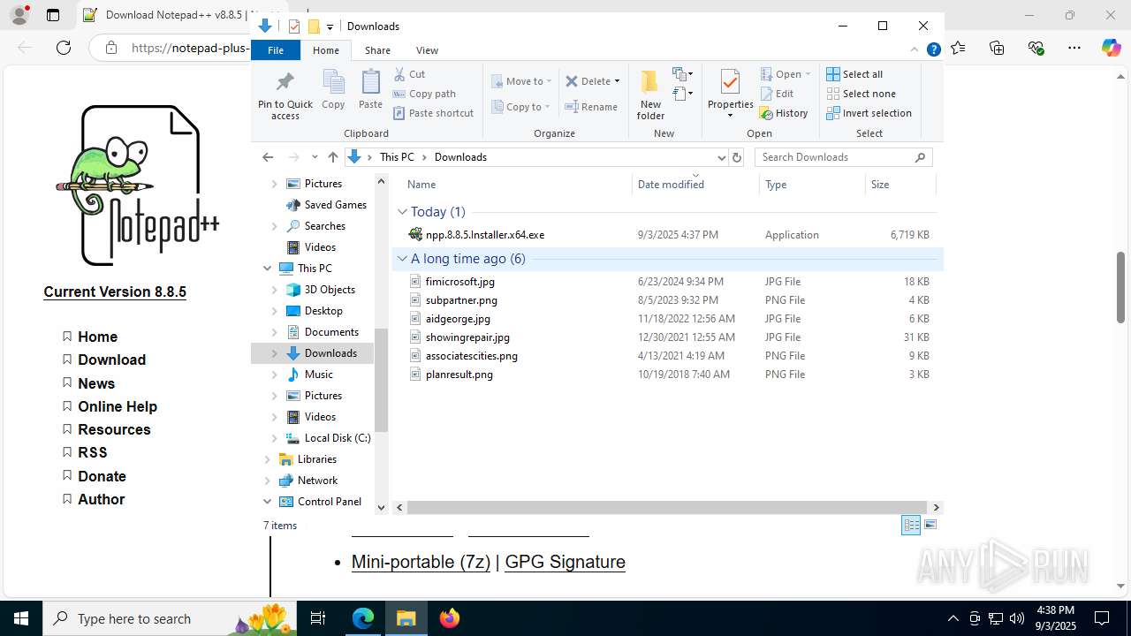This screenshot has width=1131, height=636.
Task: Click Current Version 8.8.5 link
Action: (115, 291)
